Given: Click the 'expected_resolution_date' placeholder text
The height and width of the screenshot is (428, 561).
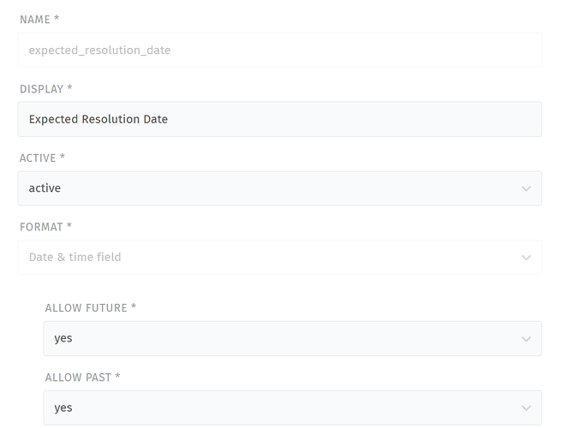Looking at the screenshot, I should [99, 51].
